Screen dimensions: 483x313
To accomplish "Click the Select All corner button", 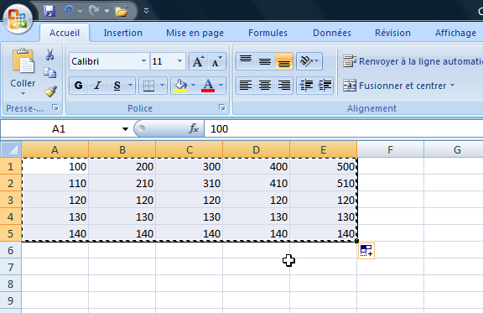I will 11,149.
